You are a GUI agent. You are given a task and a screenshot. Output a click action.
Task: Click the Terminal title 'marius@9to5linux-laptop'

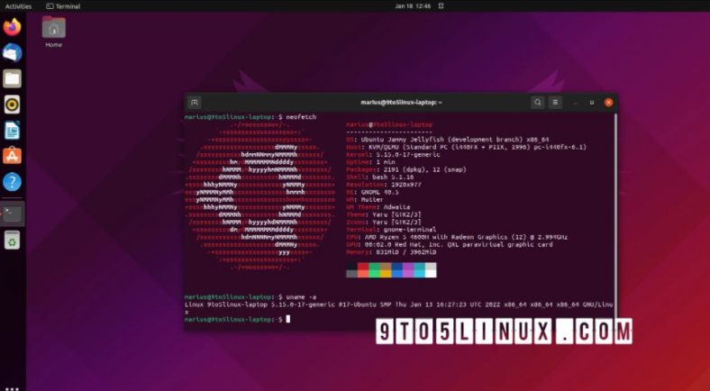click(401, 103)
